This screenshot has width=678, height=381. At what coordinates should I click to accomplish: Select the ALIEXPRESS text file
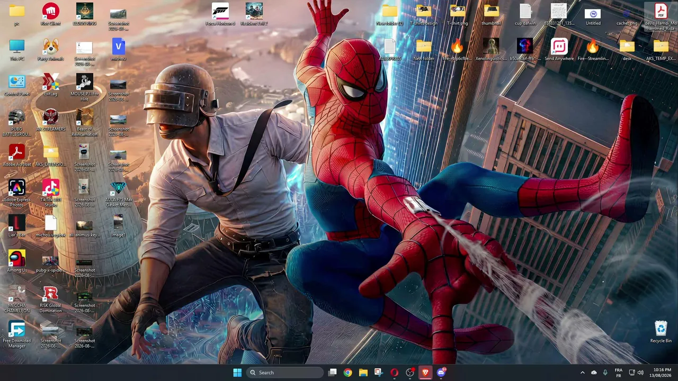pyautogui.click(x=389, y=50)
